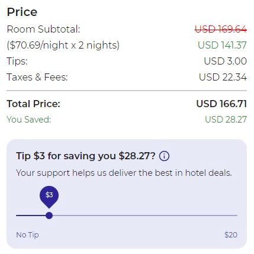Select the USD 22.34 taxes amount
This screenshot has width=254, height=254.
[223, 77]
